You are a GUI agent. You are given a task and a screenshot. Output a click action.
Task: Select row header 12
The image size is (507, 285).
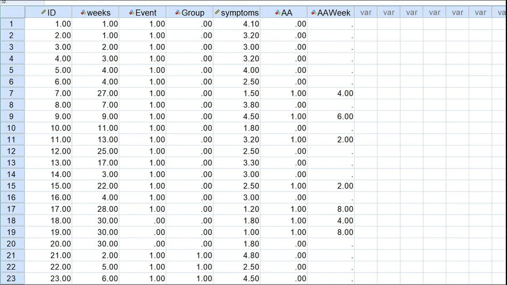tap(12, 151)
